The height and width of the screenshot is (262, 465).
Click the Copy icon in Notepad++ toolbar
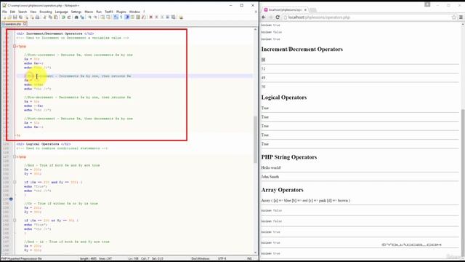point(50,17)
